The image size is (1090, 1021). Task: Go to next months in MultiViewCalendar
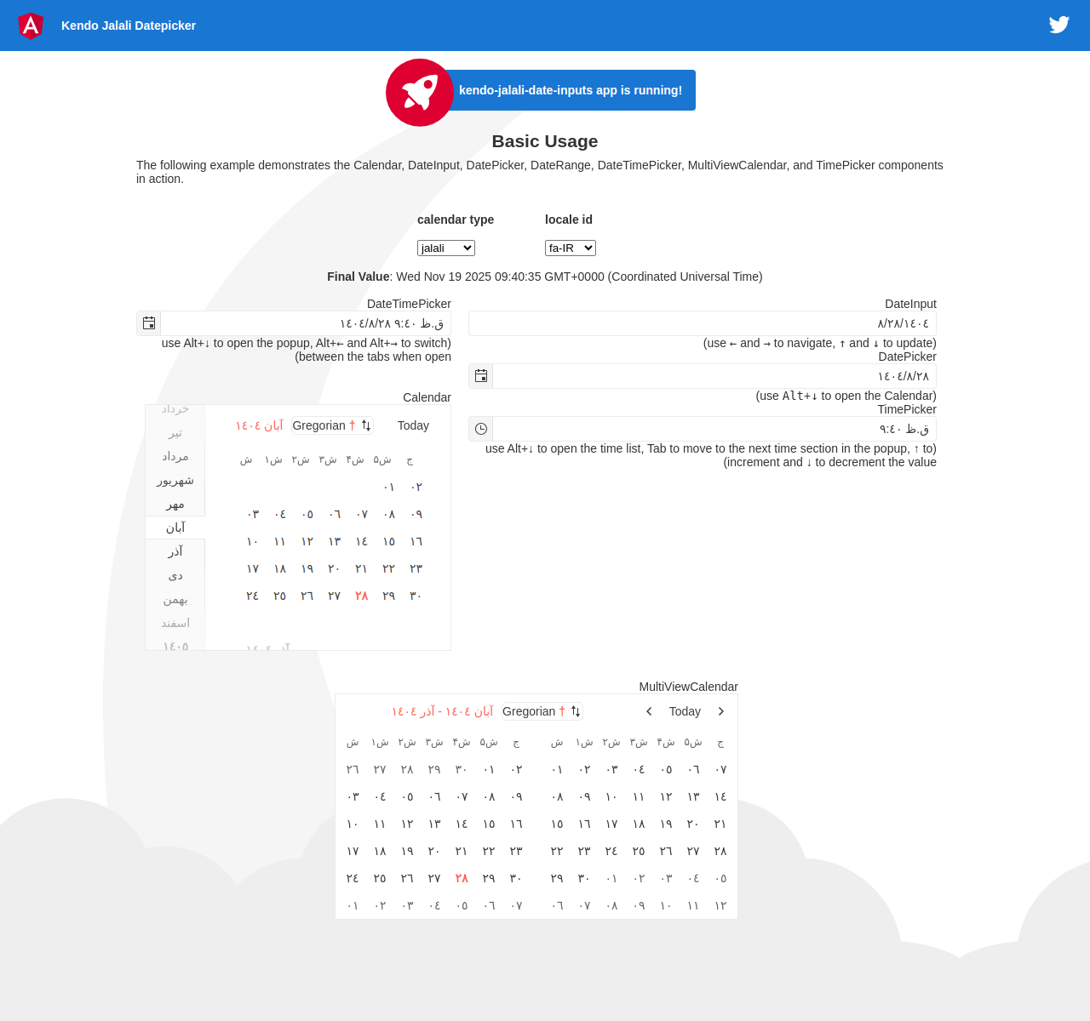pyautogui.click(x=720, y=711)
